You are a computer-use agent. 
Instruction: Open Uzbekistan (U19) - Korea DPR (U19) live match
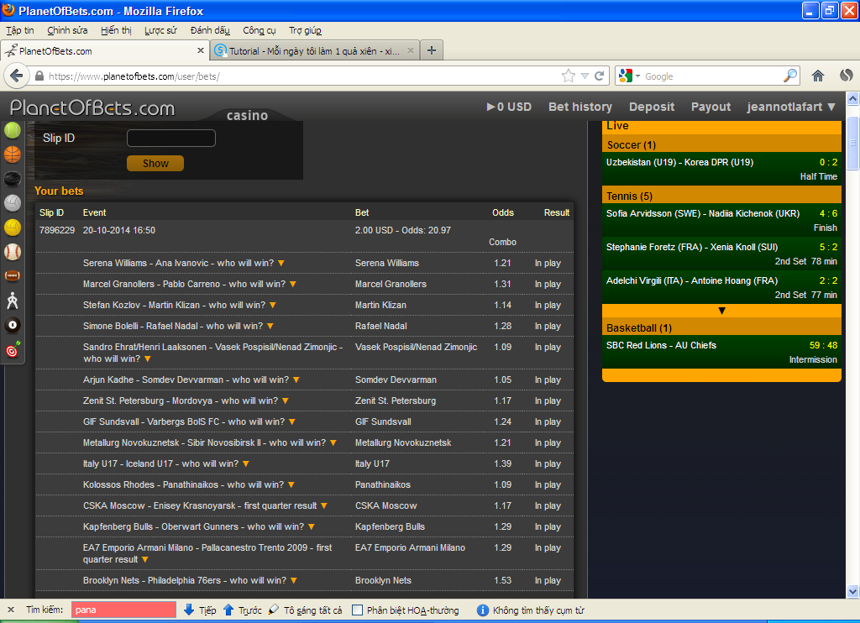721,169
